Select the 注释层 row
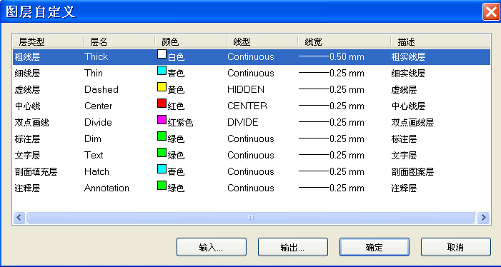The height and width of the screenshot is (267, 501). pyautogui.click(x=252, y=188)
